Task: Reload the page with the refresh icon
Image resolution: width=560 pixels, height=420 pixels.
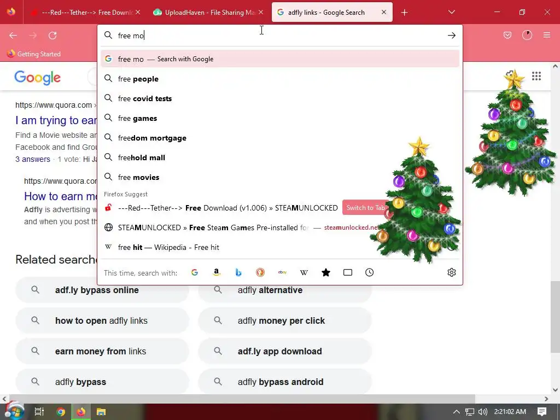Action: pos(52,36)
